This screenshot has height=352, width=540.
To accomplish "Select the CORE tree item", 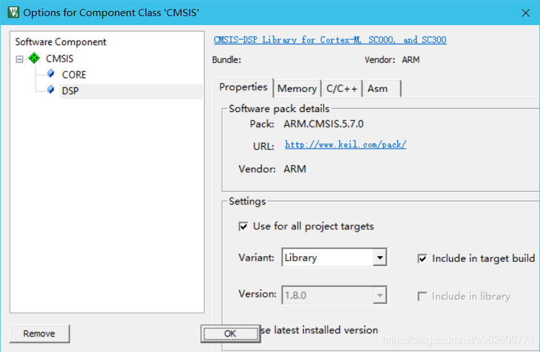I will click(74, 75).
